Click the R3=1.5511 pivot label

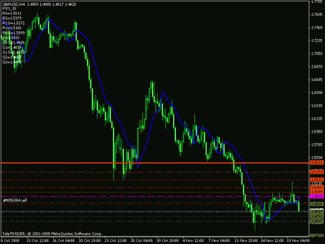pos(12,14)
